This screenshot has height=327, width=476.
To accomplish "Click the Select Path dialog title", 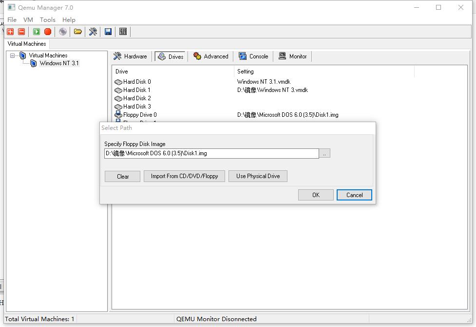I will point(116,128).
